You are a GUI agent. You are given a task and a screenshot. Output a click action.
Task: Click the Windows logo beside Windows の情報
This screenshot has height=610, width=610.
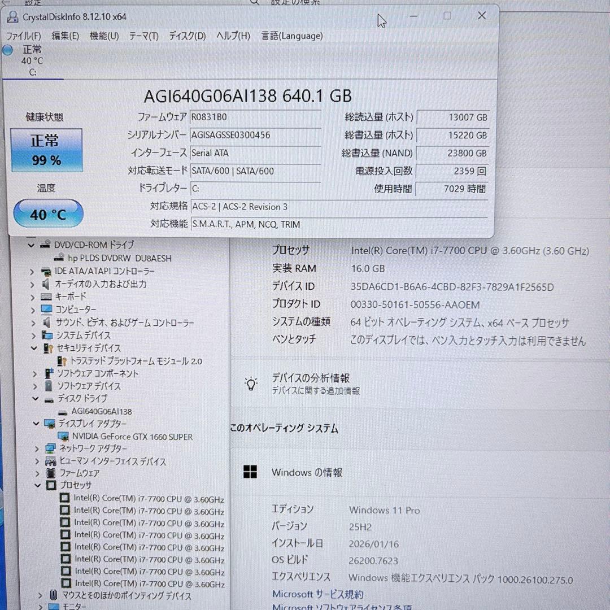coord(250,471)
